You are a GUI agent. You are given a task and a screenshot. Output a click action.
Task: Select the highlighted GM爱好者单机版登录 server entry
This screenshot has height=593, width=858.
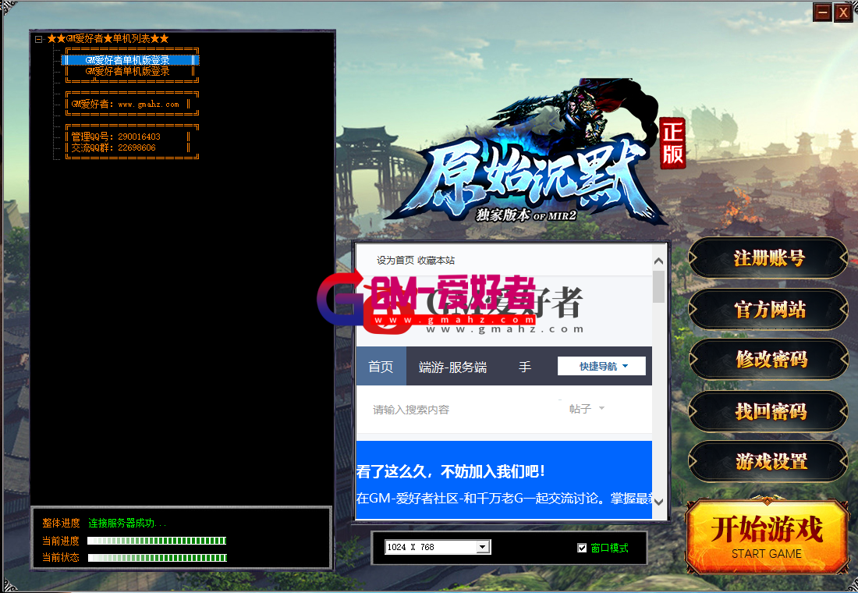click(130, 60)
